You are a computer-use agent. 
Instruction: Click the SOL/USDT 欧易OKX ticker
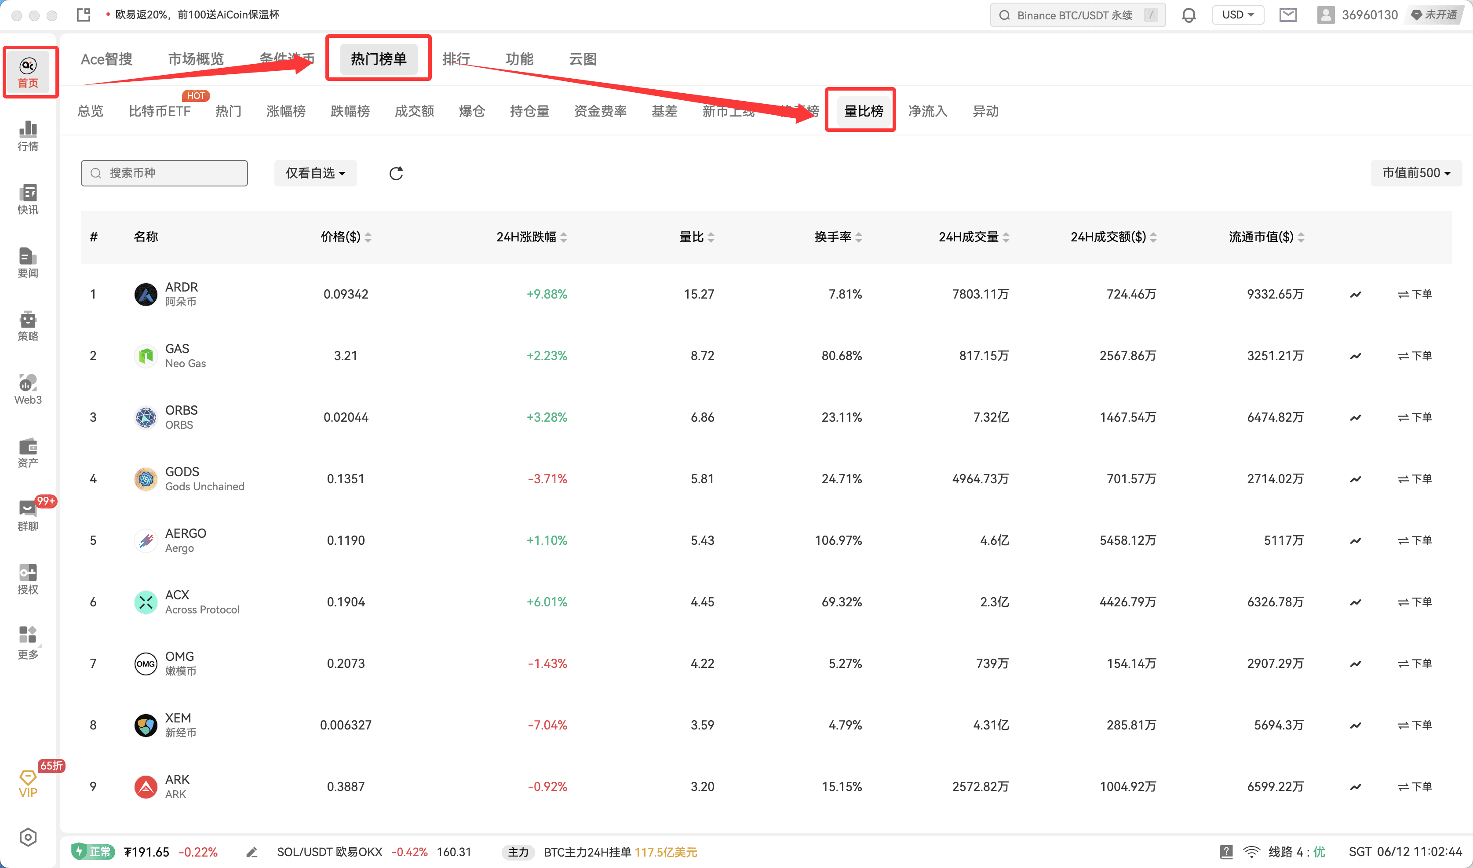tap(374, 852)
